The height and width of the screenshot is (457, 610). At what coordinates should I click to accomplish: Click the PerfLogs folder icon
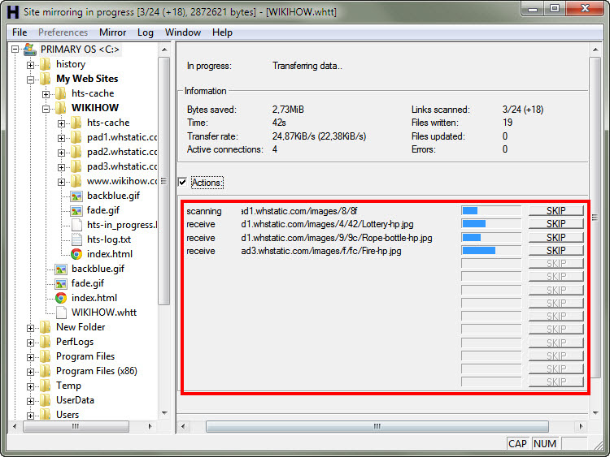tap(46, 342)
